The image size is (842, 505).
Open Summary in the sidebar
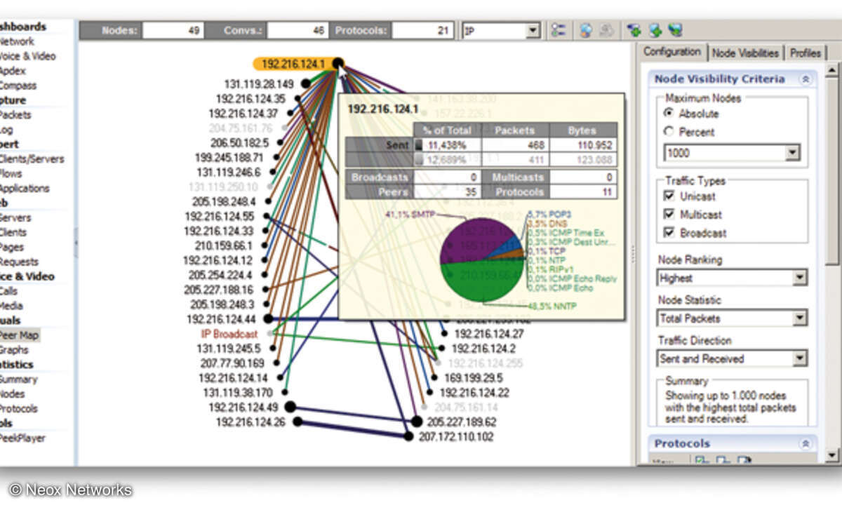coord(19,379)
